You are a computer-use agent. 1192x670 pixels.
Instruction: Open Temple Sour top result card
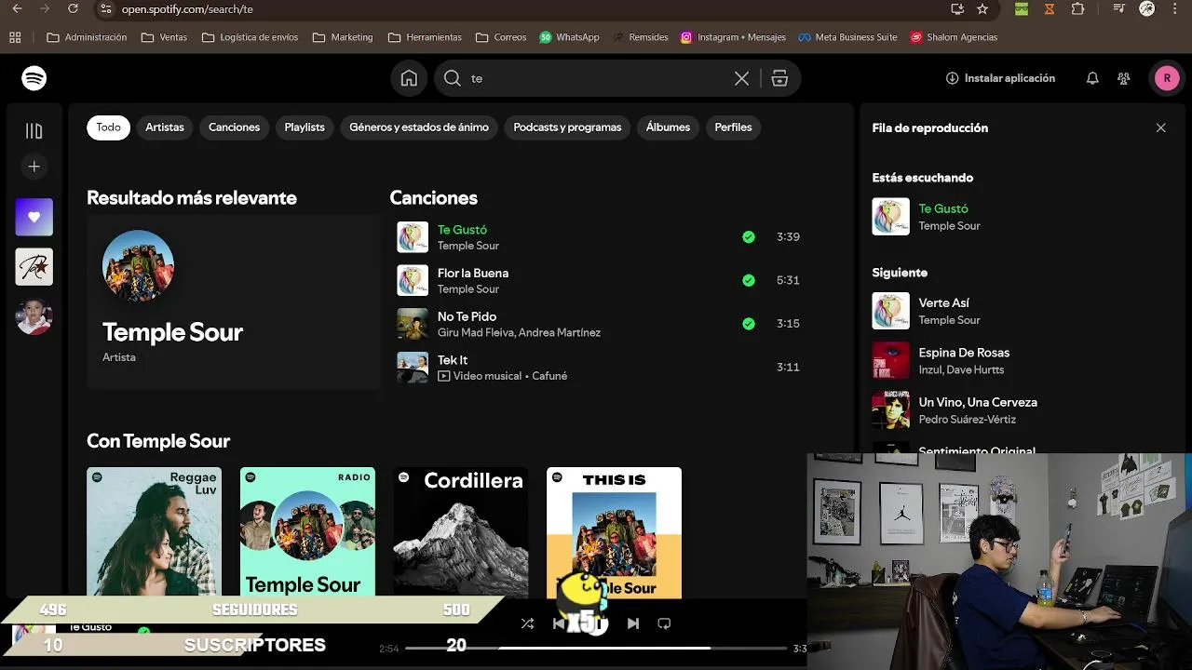coord(233,301)
